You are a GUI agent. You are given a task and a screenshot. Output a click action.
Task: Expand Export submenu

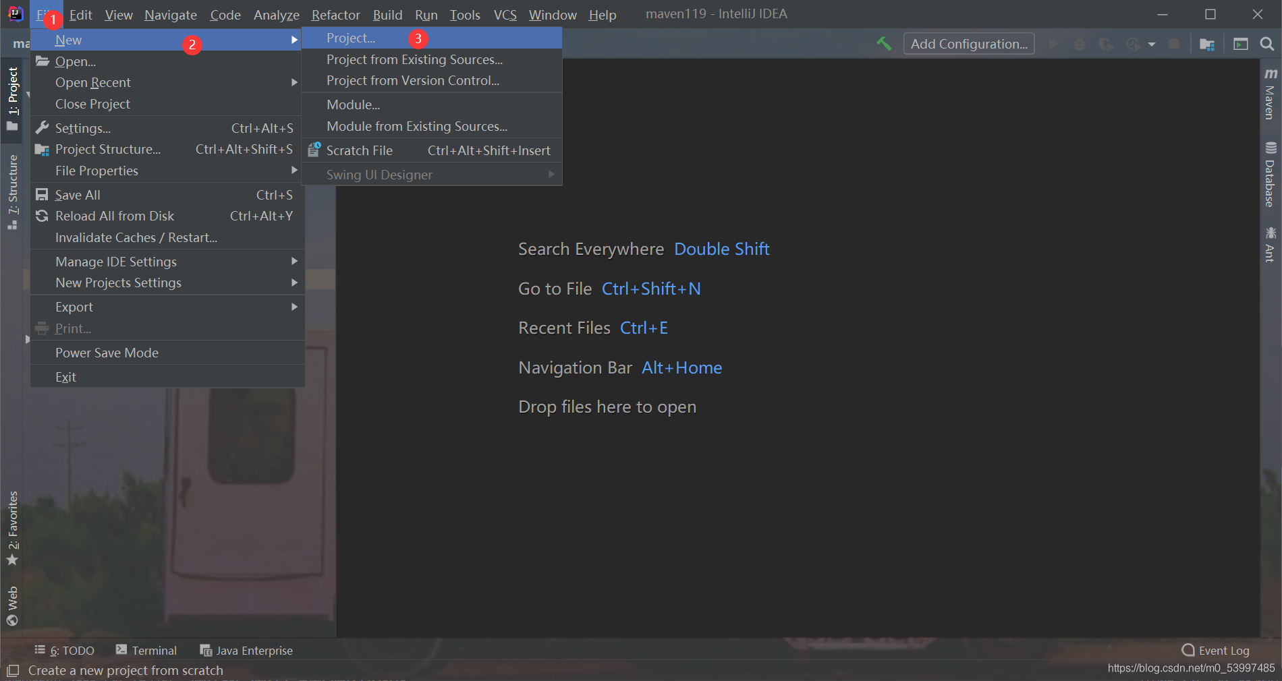(167, 307)
